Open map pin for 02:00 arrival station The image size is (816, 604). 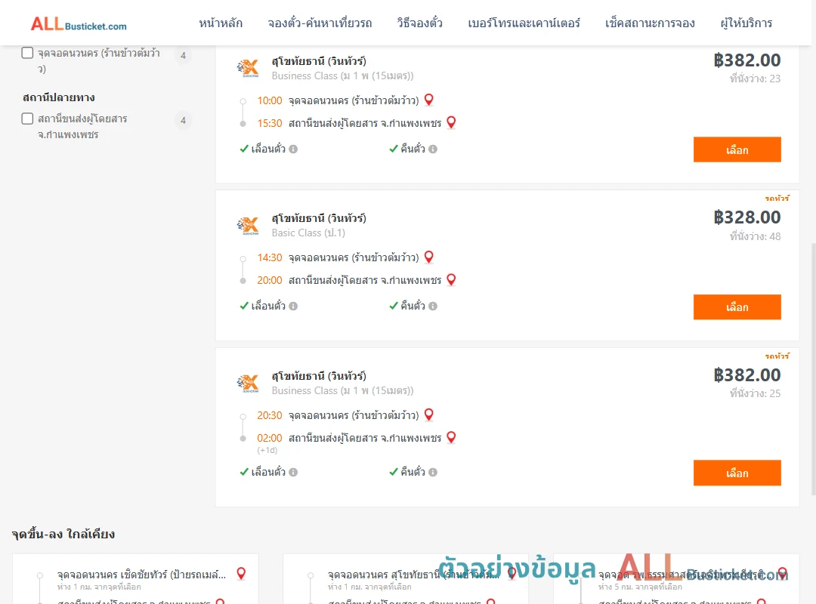click(451, 437)
